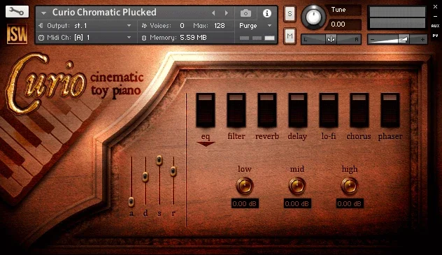This screenshot has width=442, height=255.
Task: Switch on the filter effect
Action: pyautogui.click(x=236, y=110)
